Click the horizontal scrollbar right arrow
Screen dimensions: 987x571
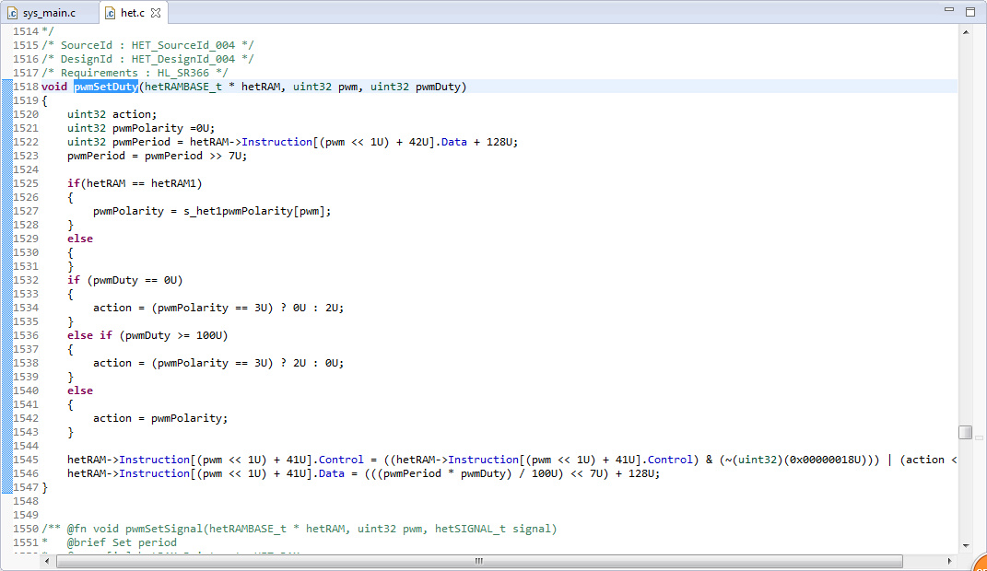coord(950,561)
